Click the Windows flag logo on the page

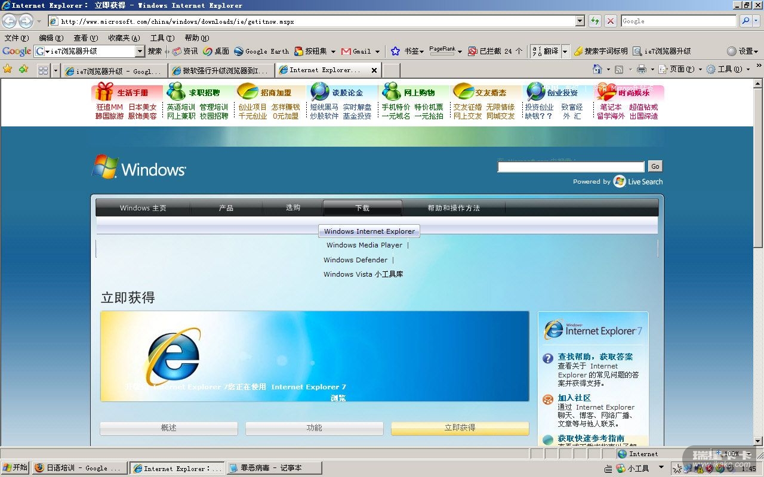[104, 167]
